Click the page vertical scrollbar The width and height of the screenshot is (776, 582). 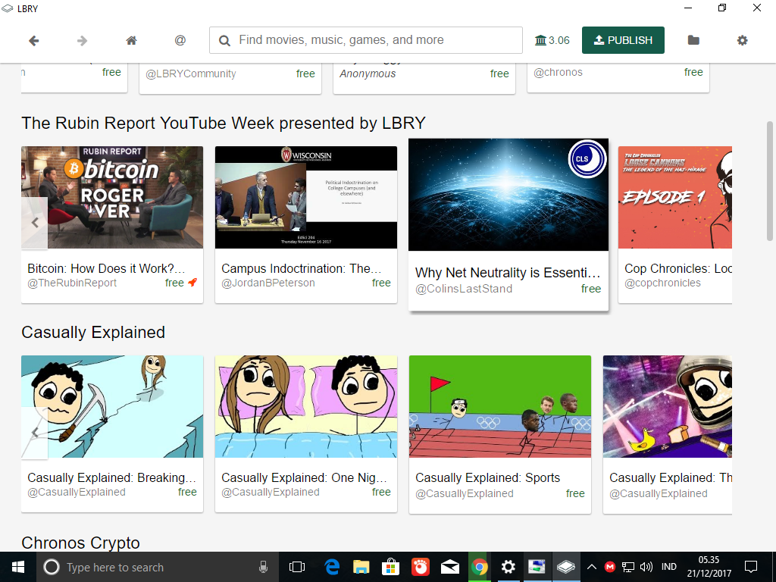[770, 180]
